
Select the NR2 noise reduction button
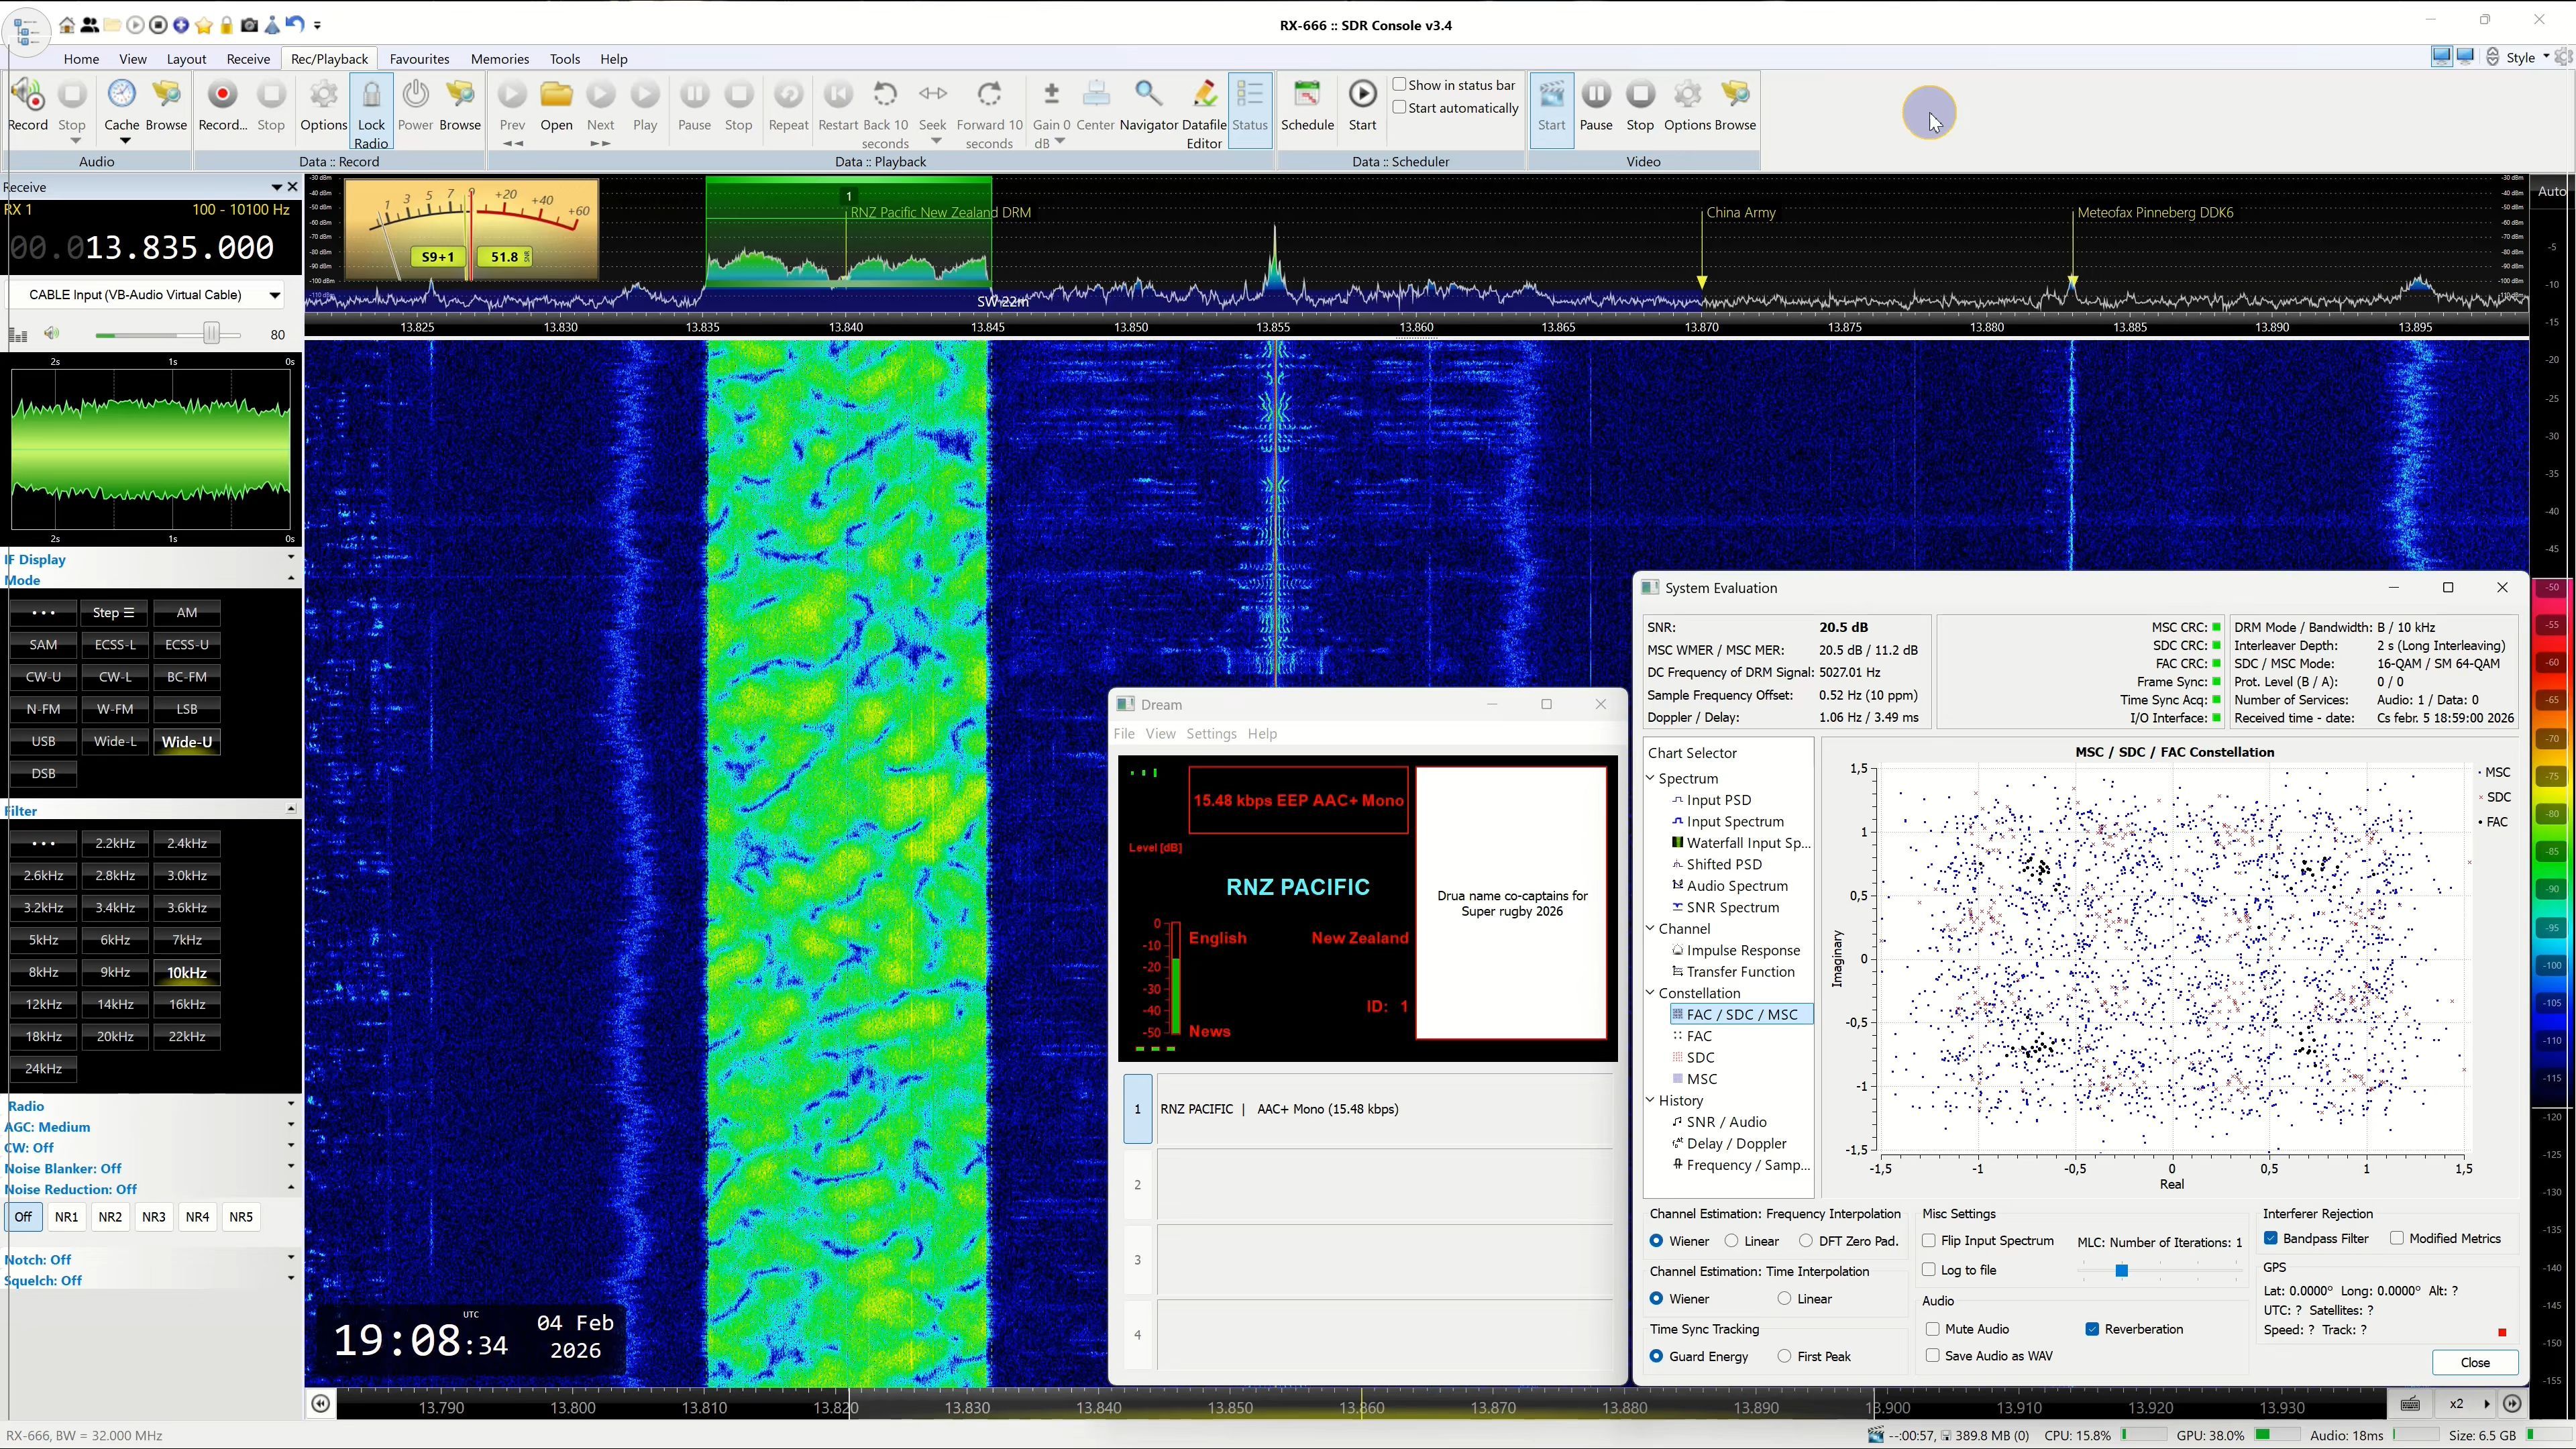[110, 1217]
